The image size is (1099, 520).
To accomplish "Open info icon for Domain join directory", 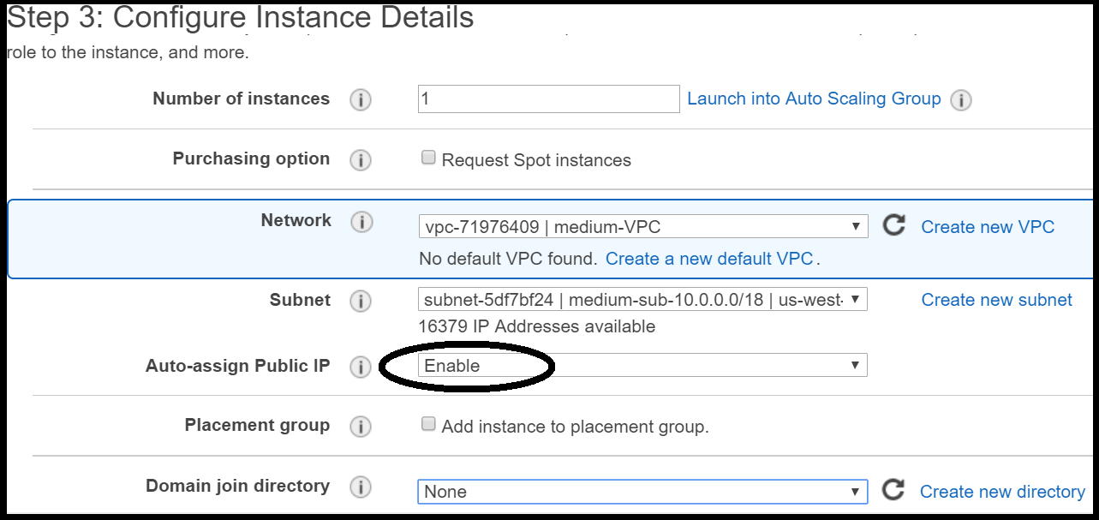I will pos(361,487).
